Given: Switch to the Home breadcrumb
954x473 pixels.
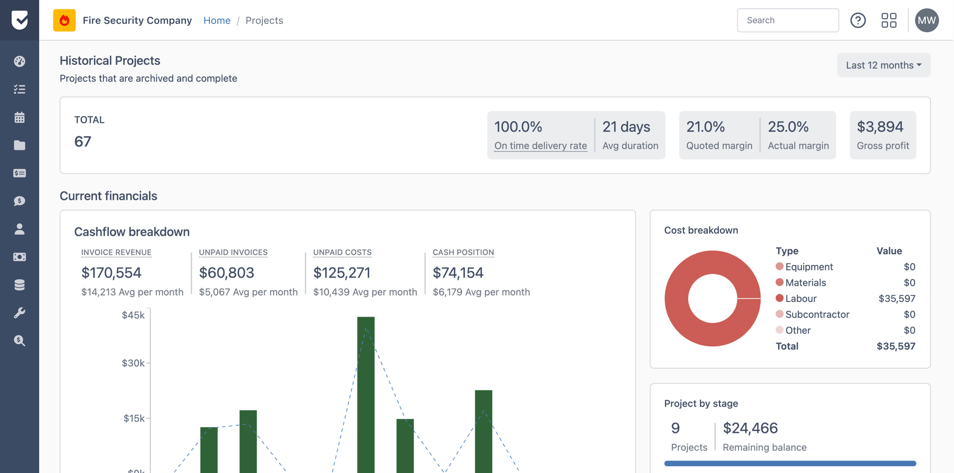Looking at the screenshot, I should click(x=217, y=20).
